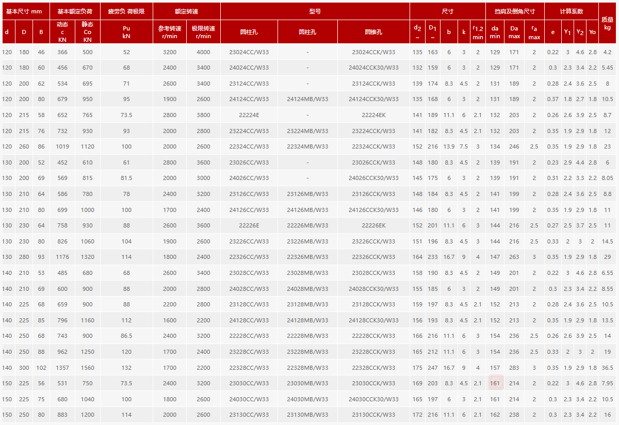Select the 22224E bearing model cell

tap(249, 115)
